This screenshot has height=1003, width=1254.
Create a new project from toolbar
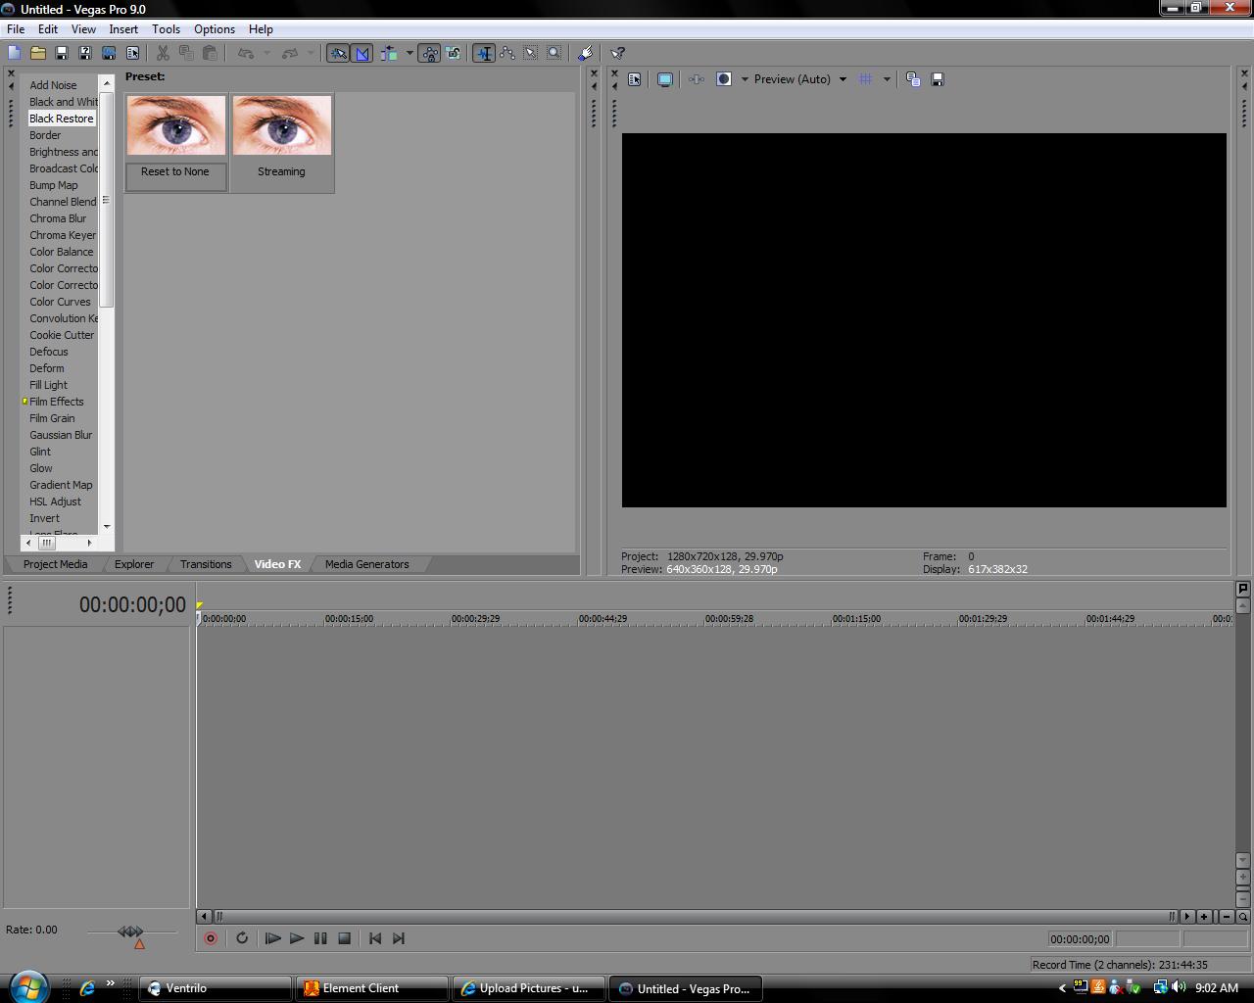(x=15, y=53)
